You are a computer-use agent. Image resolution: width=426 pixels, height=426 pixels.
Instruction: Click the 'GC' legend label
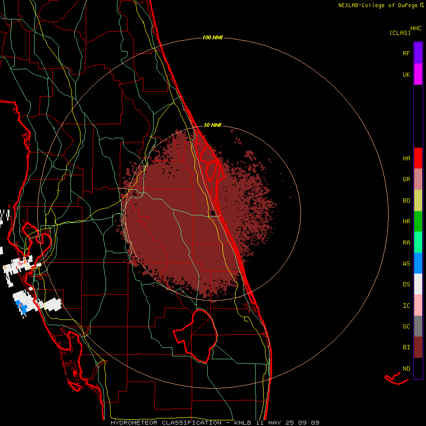[406, 326]
